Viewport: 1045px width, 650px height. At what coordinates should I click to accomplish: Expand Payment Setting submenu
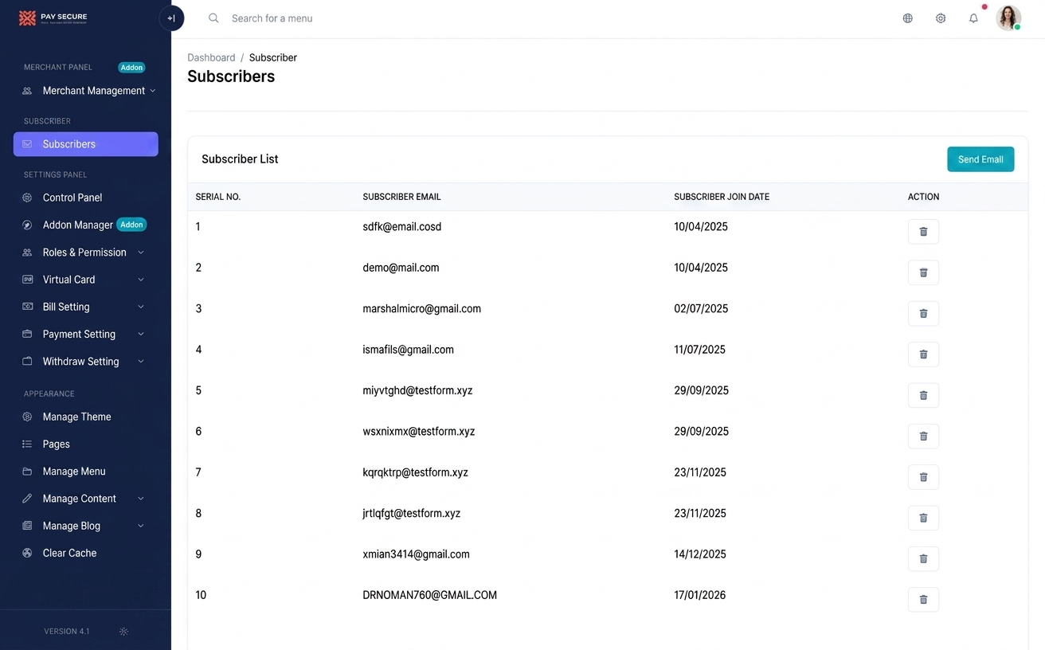pyautogui.click(x=85, y=334)
